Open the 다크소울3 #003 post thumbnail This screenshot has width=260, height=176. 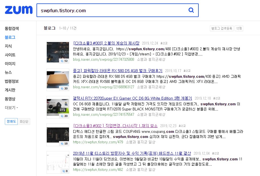(x=58, y=52)
